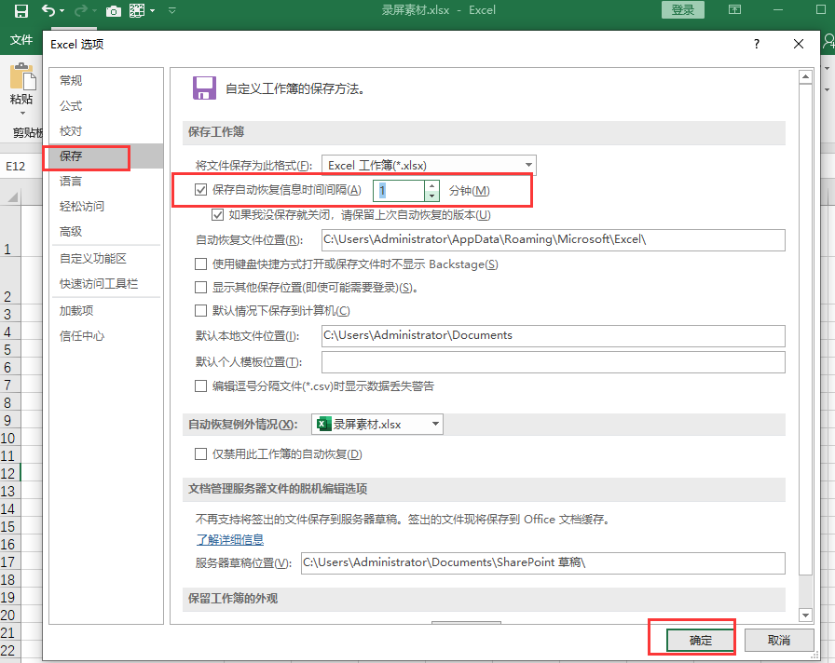The width and height of the screenshot is (835, 663).
Task: Click the E12 name box
Action: [x=21, y=166]
